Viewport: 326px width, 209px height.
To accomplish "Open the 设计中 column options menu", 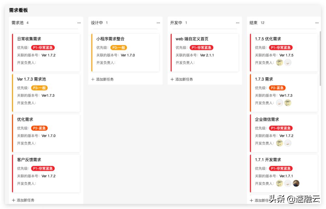I will [158, 23].
